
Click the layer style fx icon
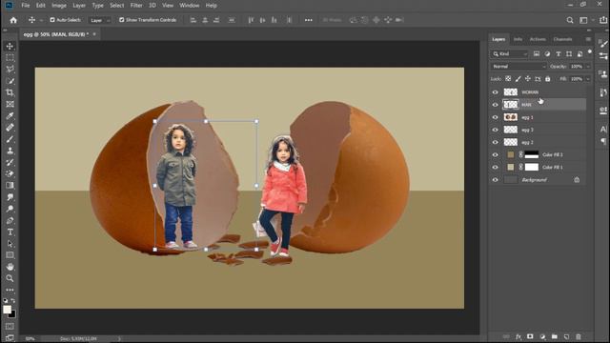pyautogui.click(x=518, y=336)
